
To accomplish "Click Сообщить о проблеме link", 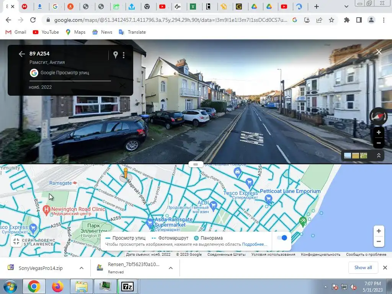I will point(366,254).
